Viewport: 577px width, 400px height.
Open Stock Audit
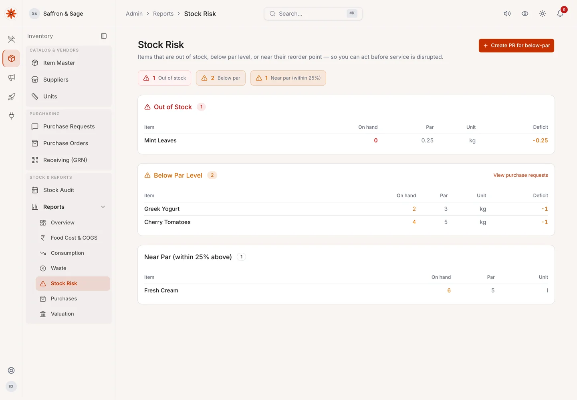point(69,190)
